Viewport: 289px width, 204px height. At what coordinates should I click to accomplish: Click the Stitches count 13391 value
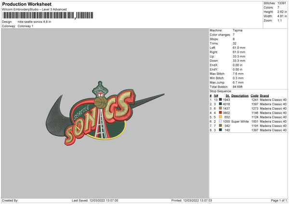point(282,3)
